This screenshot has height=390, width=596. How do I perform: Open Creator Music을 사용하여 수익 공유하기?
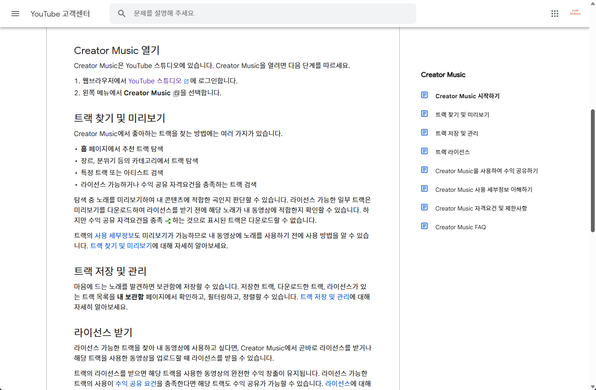point(486,171)
